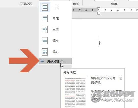The image size is (138, 108).
Task: Choose the 两栏 two-column layout icon
Action: coord(45,18)
